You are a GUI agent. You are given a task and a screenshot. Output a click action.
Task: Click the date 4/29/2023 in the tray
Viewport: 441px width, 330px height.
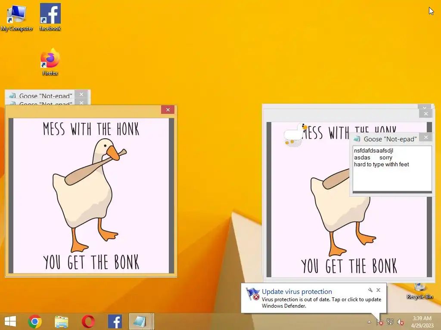click(422, 326)
